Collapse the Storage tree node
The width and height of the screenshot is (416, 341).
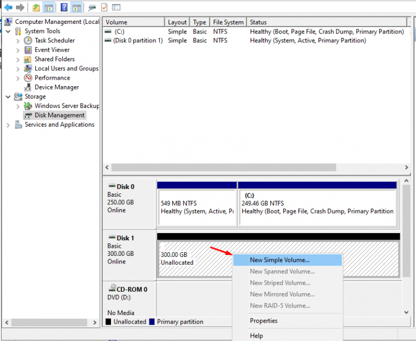8,97
